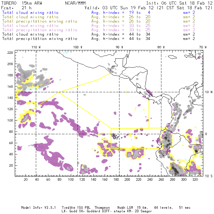Click the "LW: Godd SW: Goddard" footer text

point(82,211)
